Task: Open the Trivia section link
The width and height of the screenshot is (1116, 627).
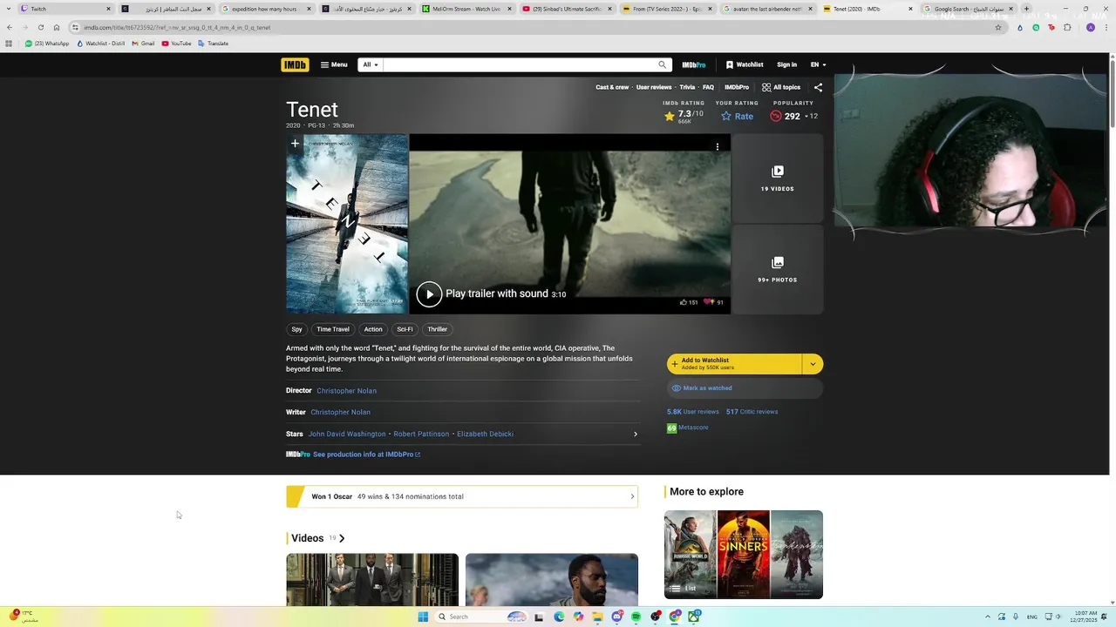Action: pos(687,87)
